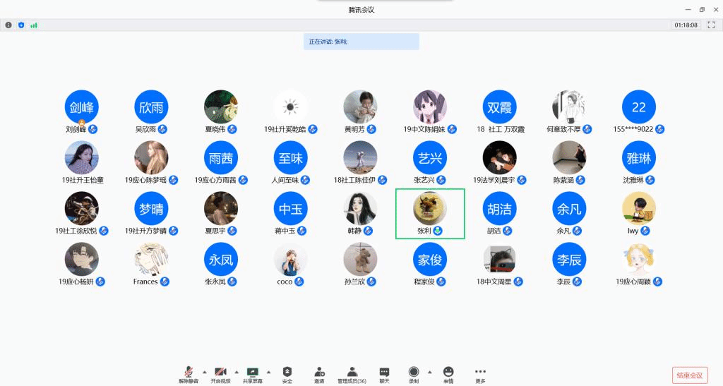Unmute microphone (解除静音)
The height and width of the screenshot is (386, 723).
(189, 373)
